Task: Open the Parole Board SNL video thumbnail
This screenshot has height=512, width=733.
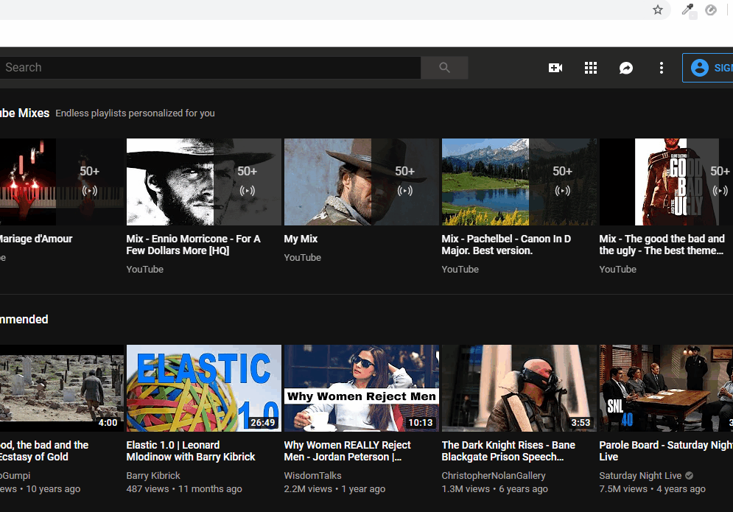Action: point(665,388)
